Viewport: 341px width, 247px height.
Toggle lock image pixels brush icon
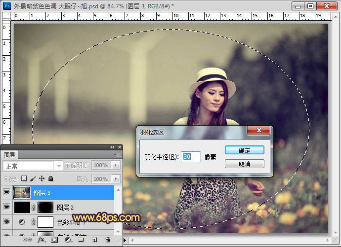(x=33, y=178)
